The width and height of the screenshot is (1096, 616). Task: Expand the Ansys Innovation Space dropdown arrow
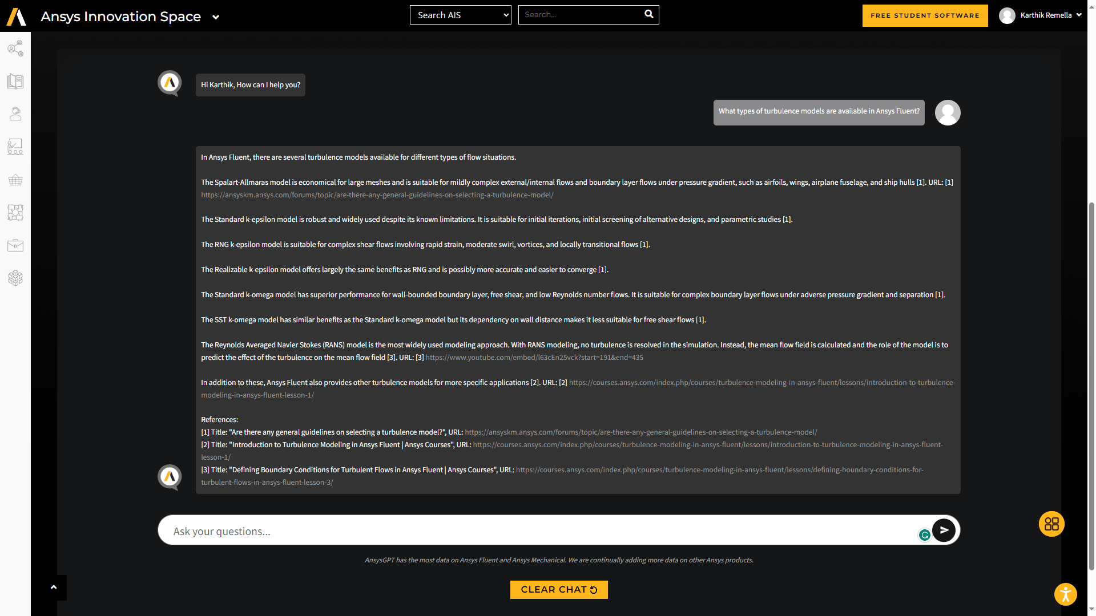[x=216, y=17]
